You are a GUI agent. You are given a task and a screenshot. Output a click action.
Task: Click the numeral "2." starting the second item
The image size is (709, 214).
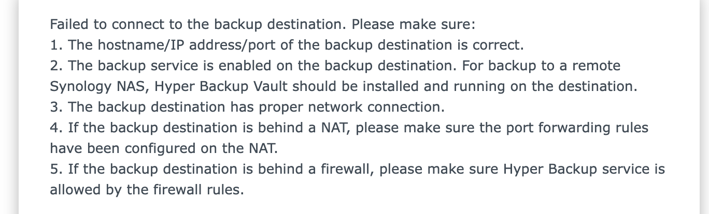point(56,66)
